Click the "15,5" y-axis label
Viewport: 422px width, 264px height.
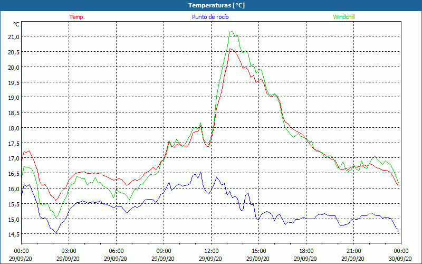pyautogui.click(x=14, y=204)
